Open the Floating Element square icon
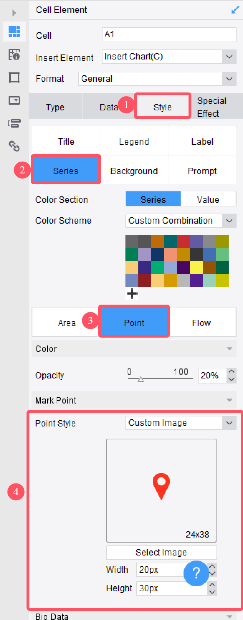Image resolution: width=243 pixels, height=620 pixels. (x=14, y=77)
